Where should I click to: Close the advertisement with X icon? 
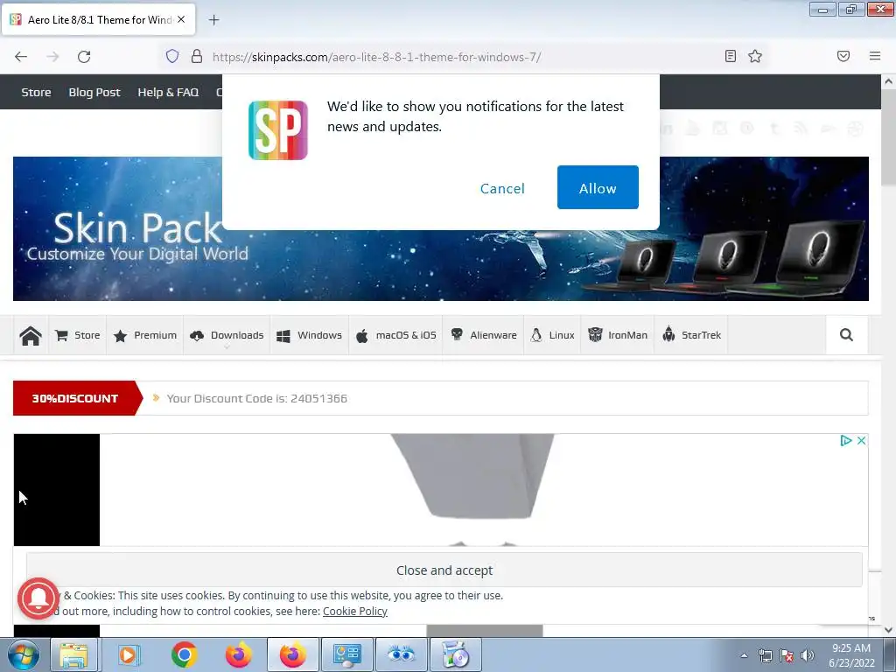(x=861, y=441)
